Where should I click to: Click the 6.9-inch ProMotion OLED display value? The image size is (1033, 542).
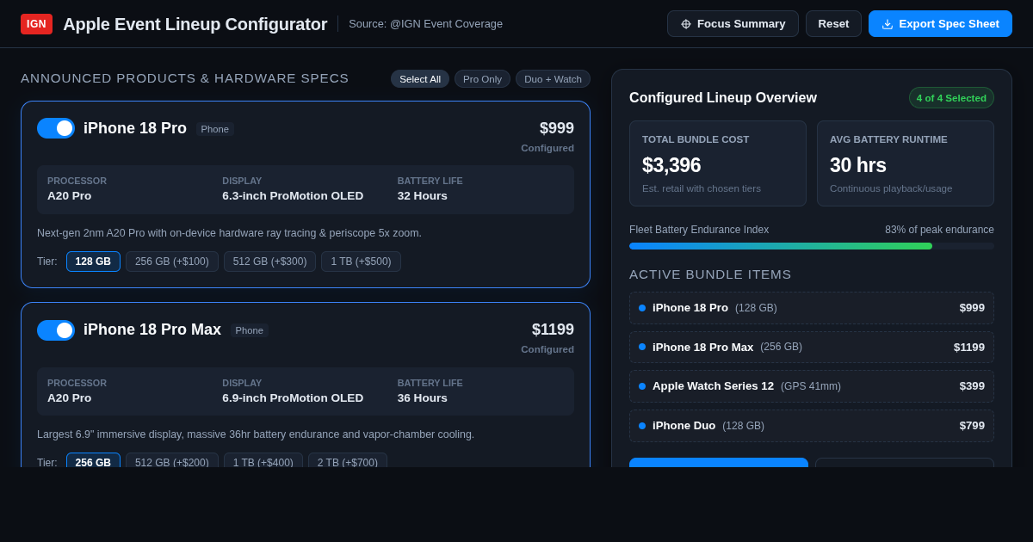click(293, 397)
